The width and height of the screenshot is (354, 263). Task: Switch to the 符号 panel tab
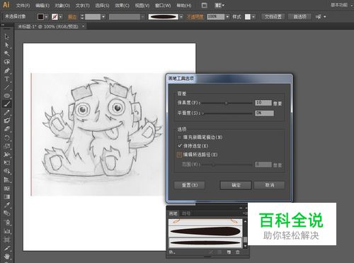point(186,213)
